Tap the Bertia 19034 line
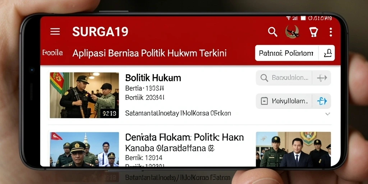 pos(144,88)
